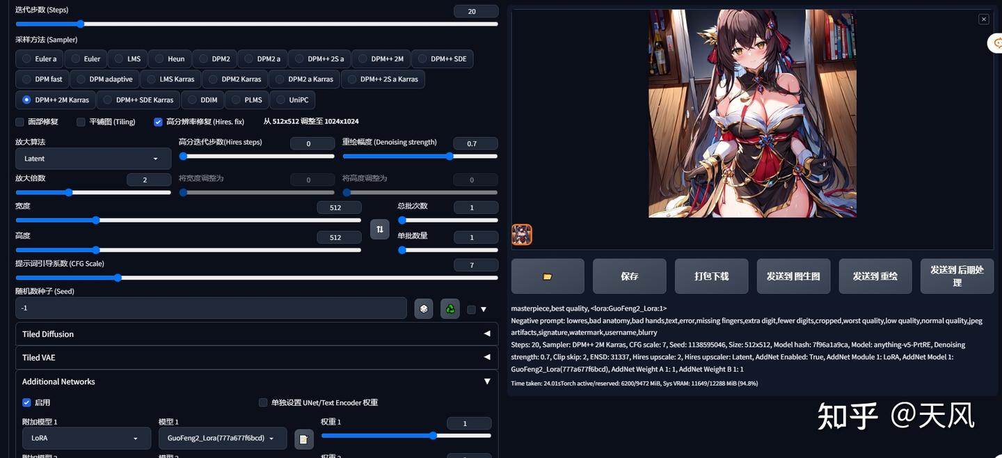Click the 总批次数 value field
This screenshot has height=458, width=1002.
click(476, 207)
